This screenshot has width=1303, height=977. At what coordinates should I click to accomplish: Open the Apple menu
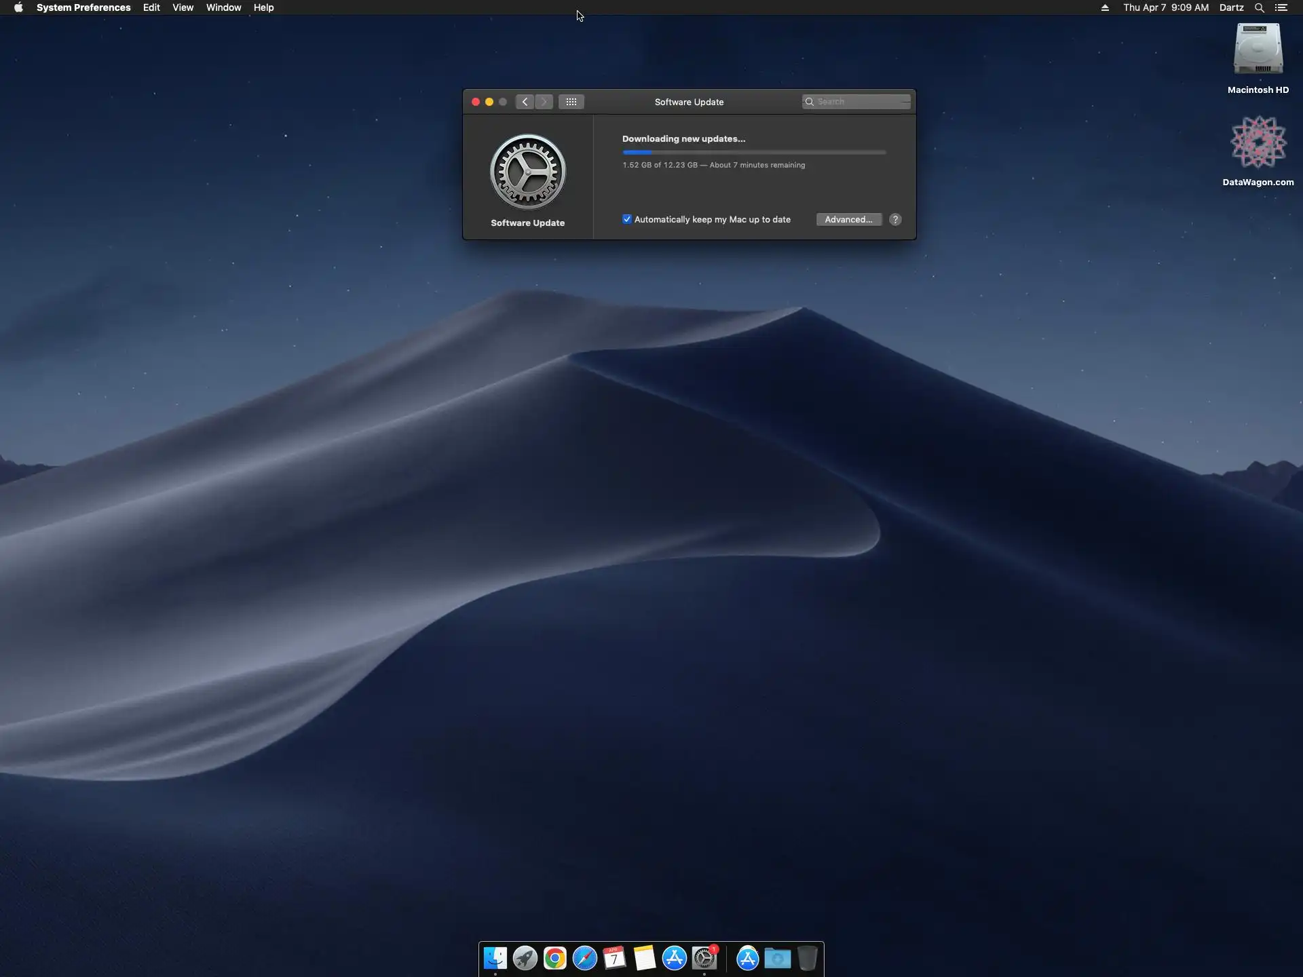[x=18, y=7]
